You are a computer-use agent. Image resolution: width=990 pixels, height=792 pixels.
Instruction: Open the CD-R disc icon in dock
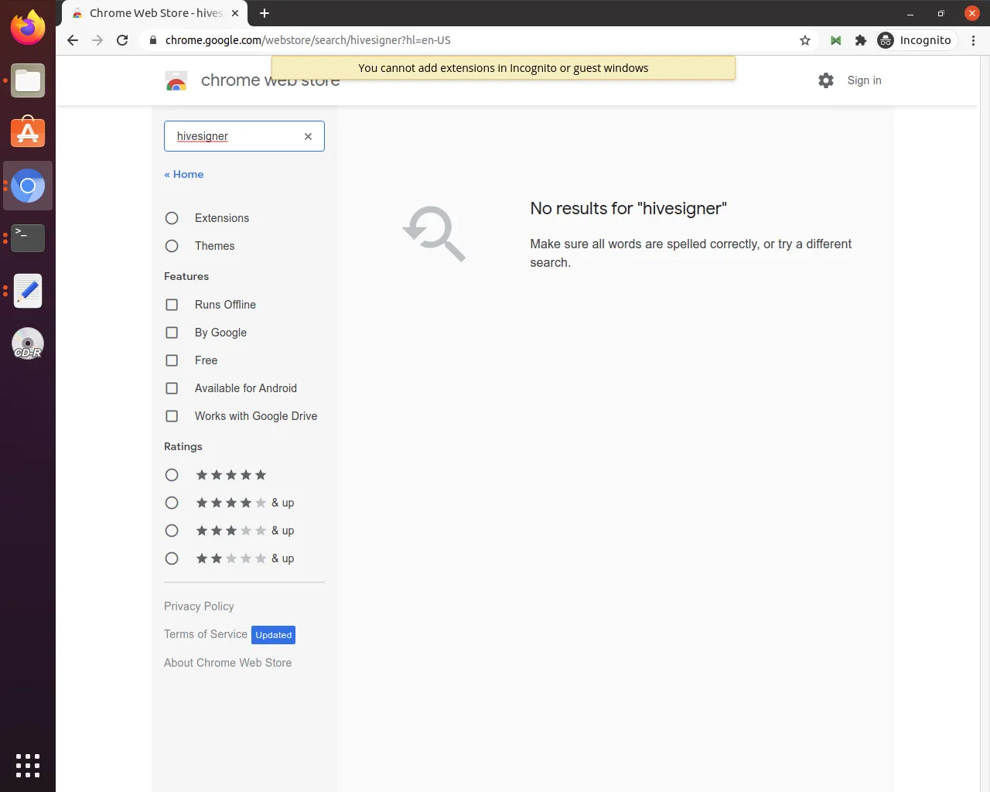28,343
